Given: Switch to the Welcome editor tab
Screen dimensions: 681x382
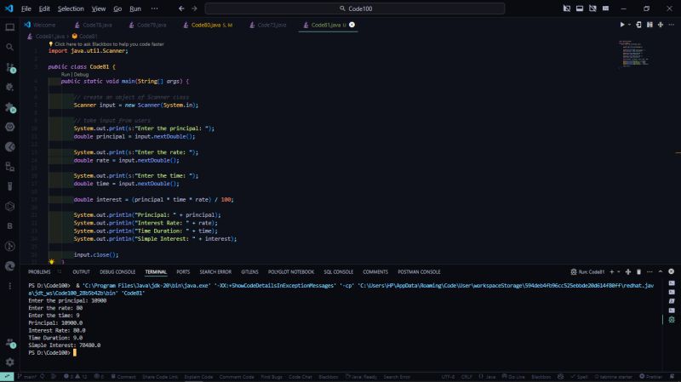Looking at the screenshot, I should [40, 25].
